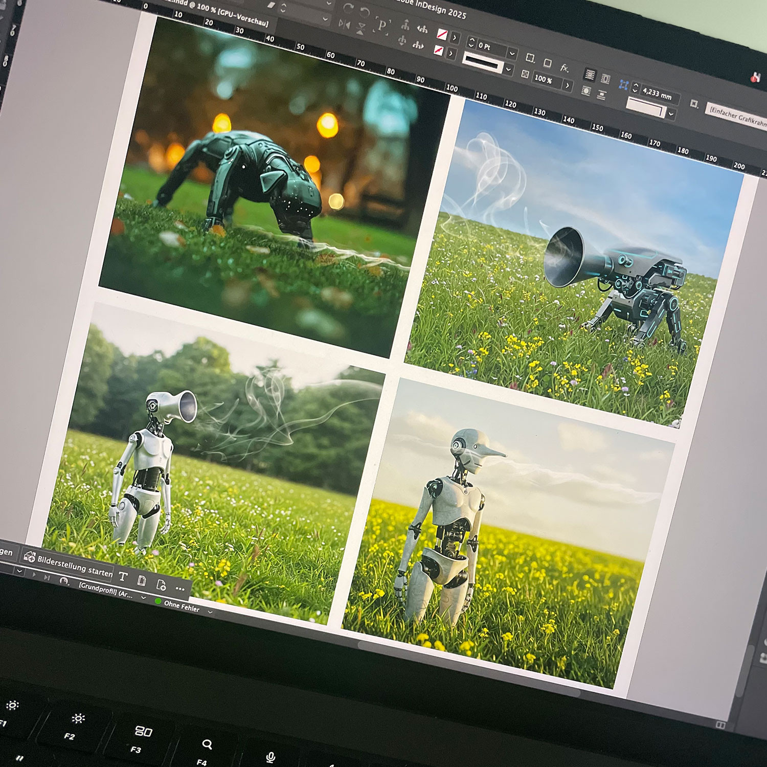Toggle wrap around object shape

586,91
